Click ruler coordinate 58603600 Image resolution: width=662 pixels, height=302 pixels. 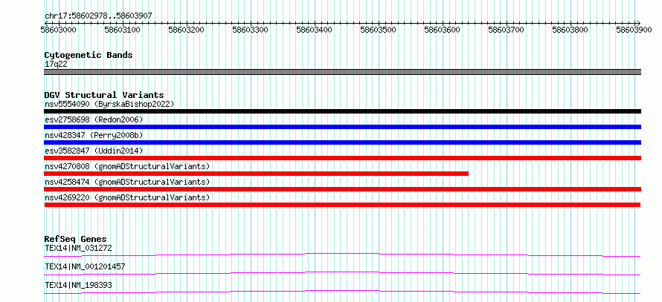[x=443, y=30]
